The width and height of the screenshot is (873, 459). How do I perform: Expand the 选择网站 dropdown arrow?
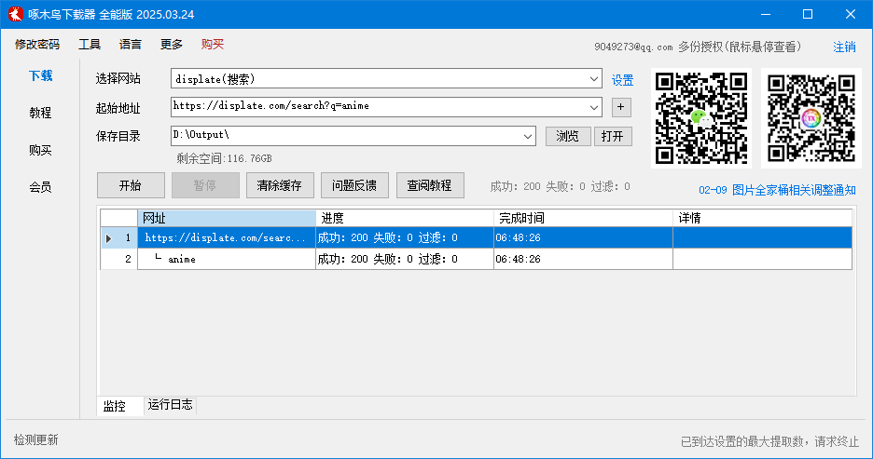click(x=594, y=79)
